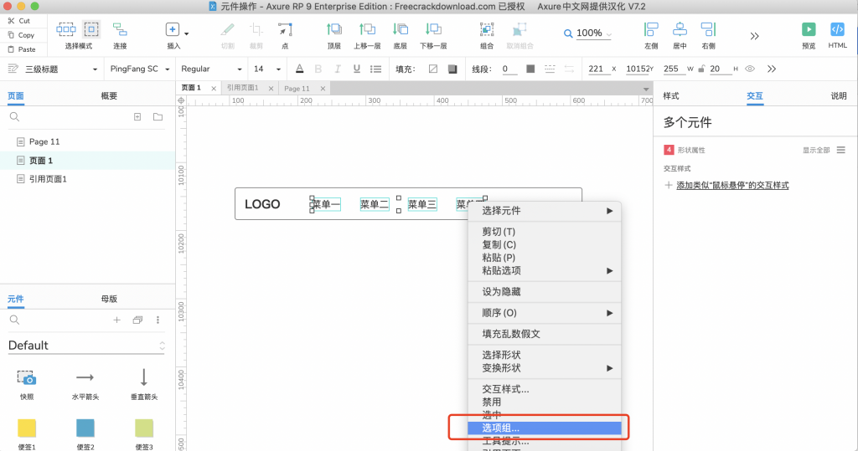The width and height of the screenshot is (858, 451).
Task: Click the text color swatch (underlined A)
Action: pyautogui.click(x=300, y=69)
